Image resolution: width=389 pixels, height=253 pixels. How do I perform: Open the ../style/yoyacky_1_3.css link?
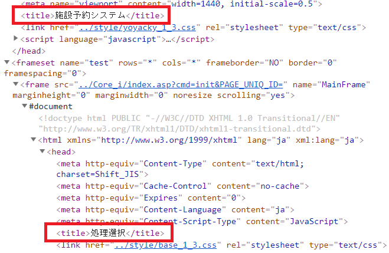click(x=138, y=28)
